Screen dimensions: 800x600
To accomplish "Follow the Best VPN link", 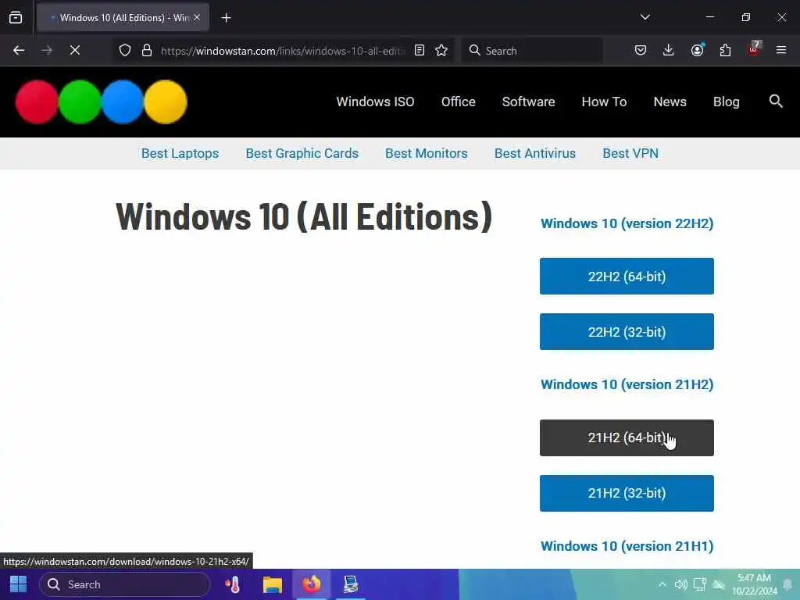I will 630,153.
